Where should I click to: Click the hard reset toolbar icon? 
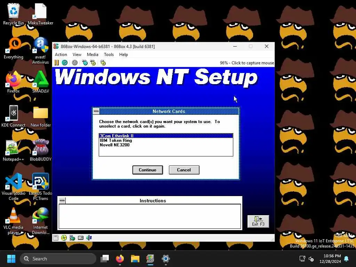pyautogui.click(x=65, y=63)
